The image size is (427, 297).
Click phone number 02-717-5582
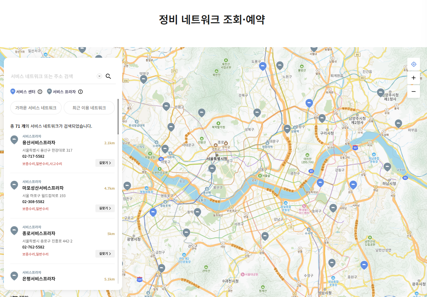coord(33,156)
